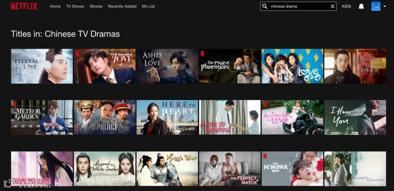
Task: Open The Perfect Match thumbnail
Action: click(230, 169)
